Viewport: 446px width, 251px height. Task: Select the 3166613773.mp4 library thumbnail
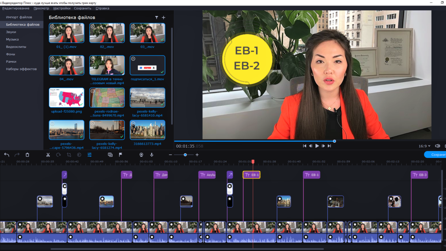(x=148, y=130)
